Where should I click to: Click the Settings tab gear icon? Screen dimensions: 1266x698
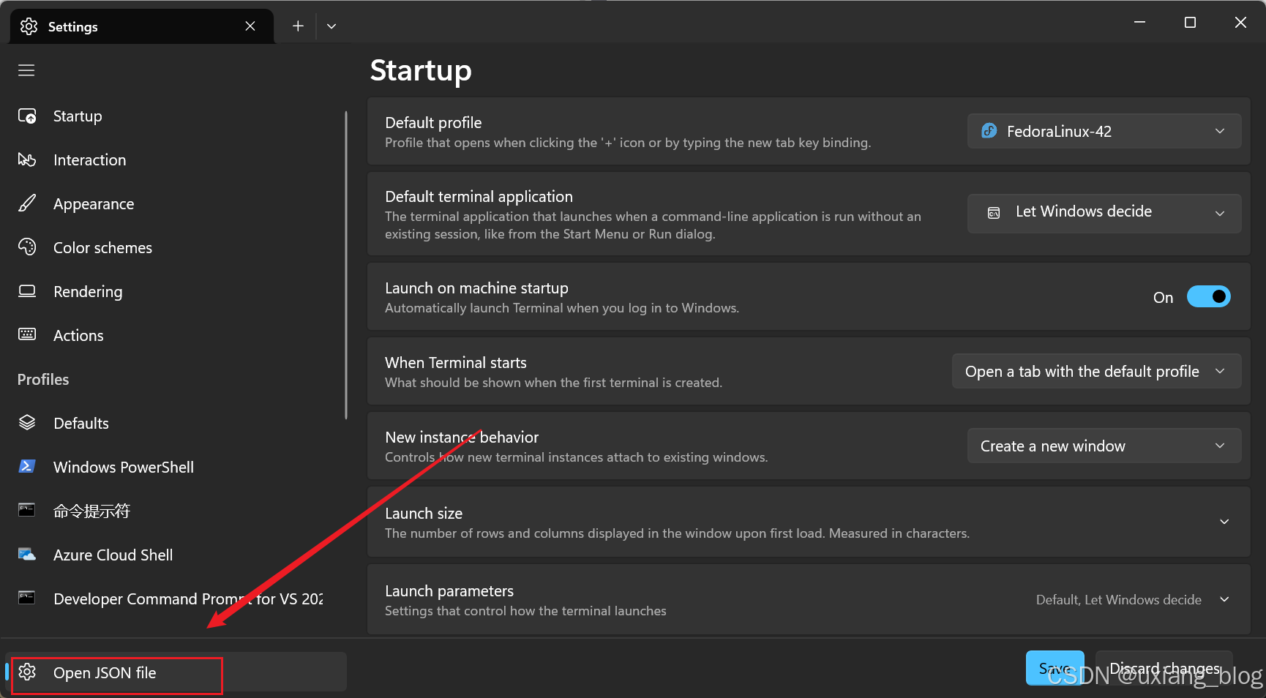[29, 26]
